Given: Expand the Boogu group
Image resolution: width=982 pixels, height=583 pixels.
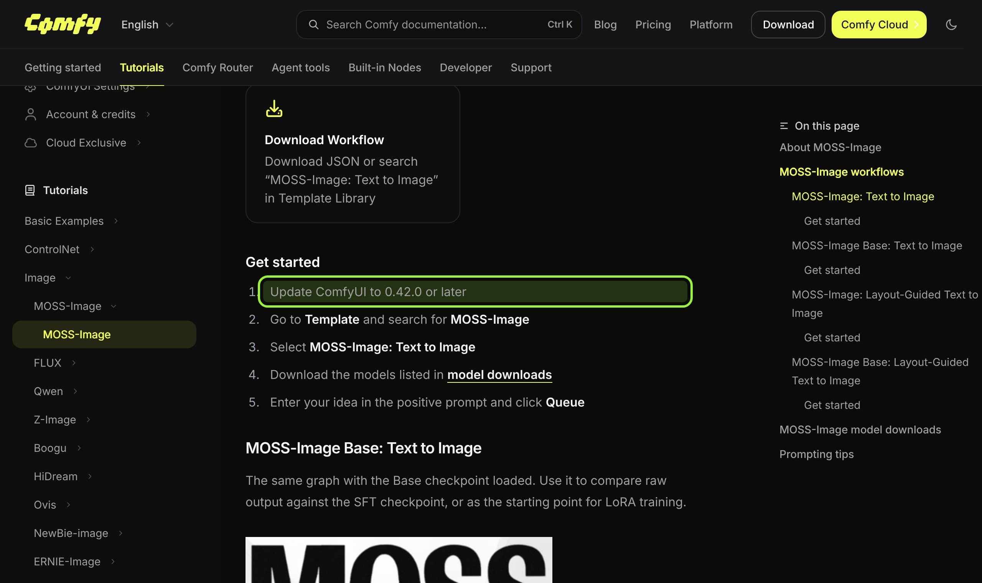Looking at the screenshot, I should coord(79,448).
